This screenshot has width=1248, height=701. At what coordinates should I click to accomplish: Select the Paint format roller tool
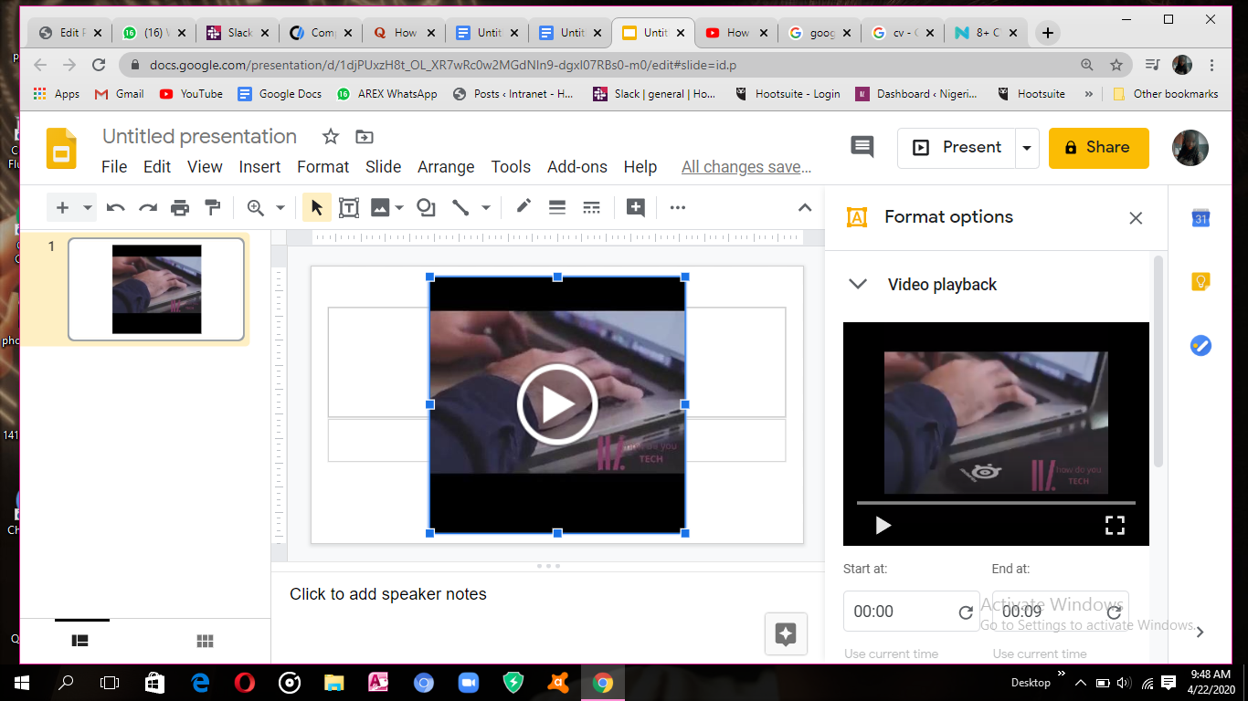pyautogui.click(x=213, y=208)
